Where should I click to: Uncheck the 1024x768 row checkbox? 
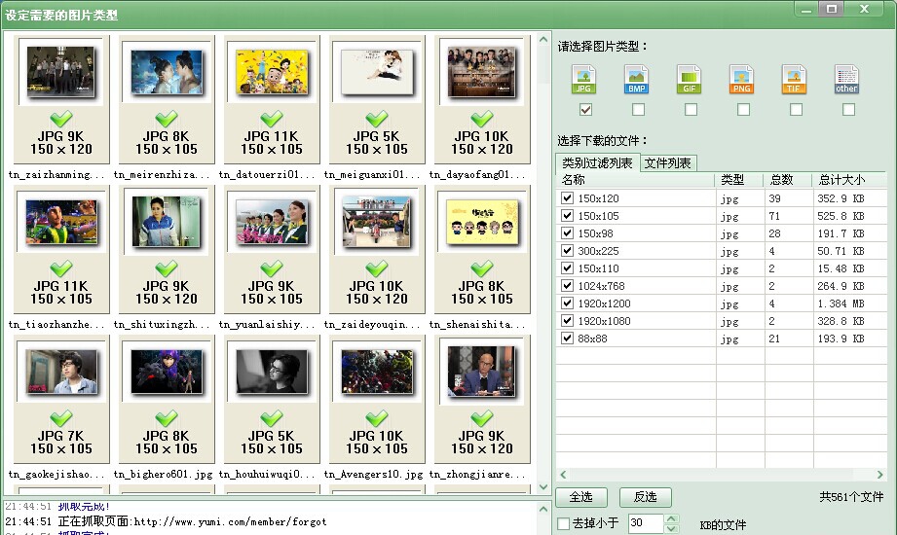pos(567,286)
